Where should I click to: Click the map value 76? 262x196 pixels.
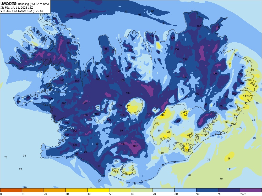pyautogui.click(x=209, y=159)
